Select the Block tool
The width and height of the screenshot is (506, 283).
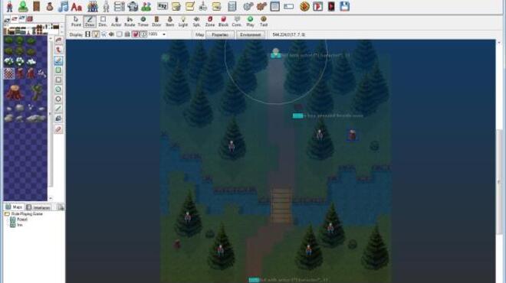click(223, 21)
